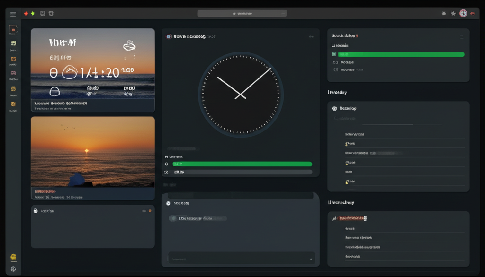485x277 pixels.
Task: Click the address bar at top center
Action: pos(242,13)
